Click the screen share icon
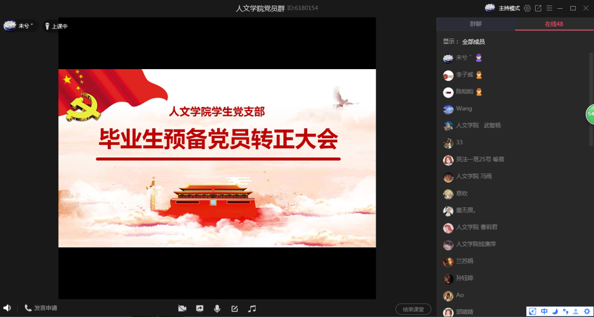This screenshot has width=594, height=317. [200, 309]
